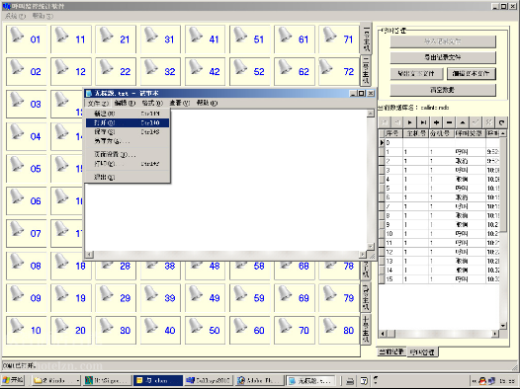Click the 分机号 column header
The image size is (520, 389).
tap(442, 133)
